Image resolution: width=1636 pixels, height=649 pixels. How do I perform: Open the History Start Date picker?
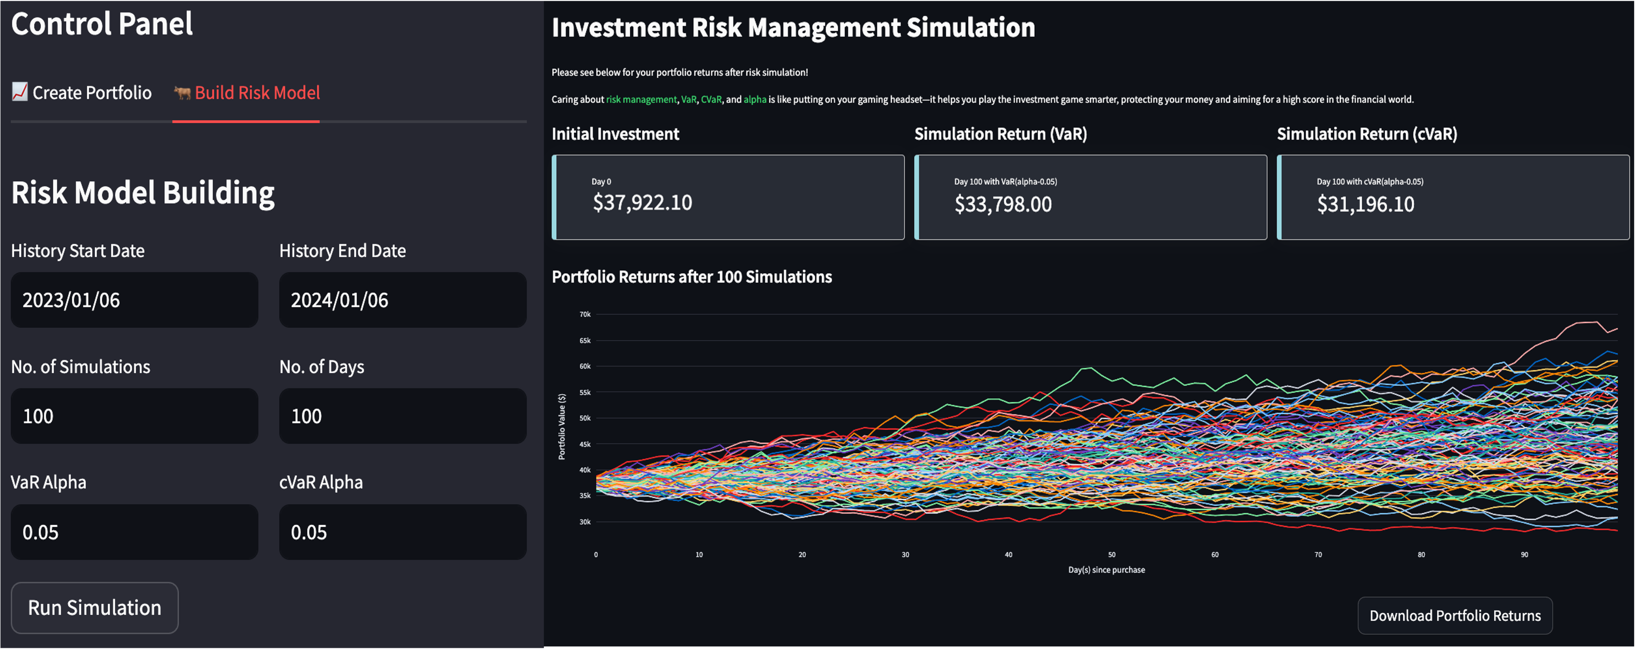coord(134,300)
